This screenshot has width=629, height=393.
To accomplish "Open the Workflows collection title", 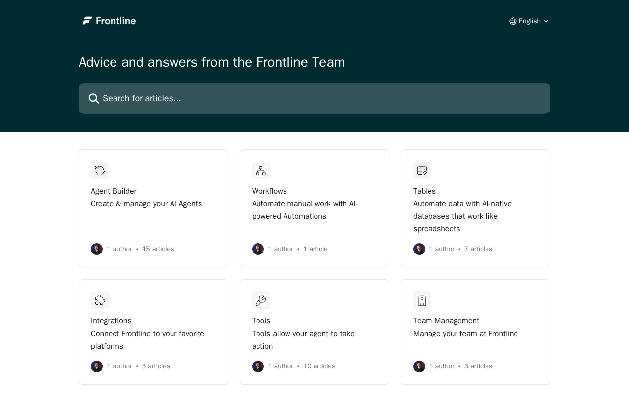I will click(269, 191).
